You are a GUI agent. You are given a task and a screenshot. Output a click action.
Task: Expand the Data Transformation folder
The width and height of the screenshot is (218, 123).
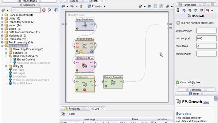(x=2, y=32)
